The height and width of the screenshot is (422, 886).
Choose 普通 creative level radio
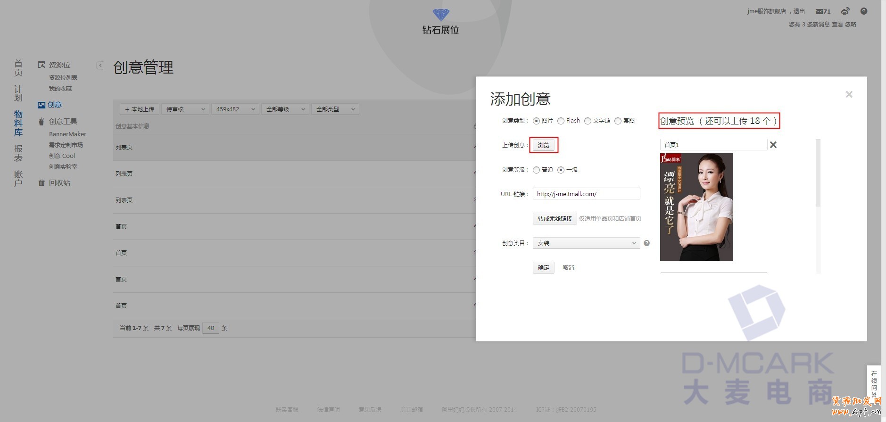pos(536,170)
